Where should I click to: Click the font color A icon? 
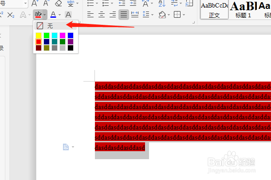click(53, 15)
